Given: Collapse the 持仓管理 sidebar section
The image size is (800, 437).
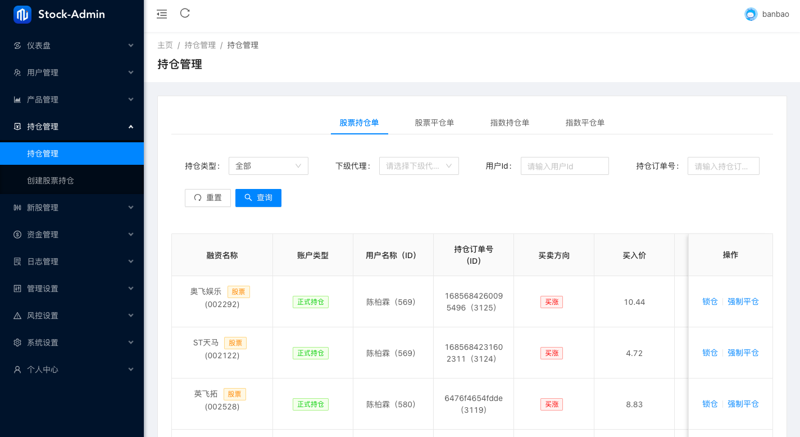Looking at the screenshot, I should point(72,127).
